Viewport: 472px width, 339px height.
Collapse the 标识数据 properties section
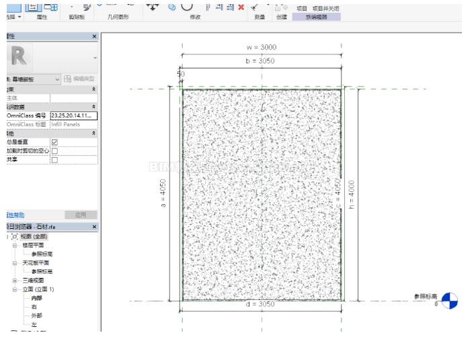[x=93, y=107]
